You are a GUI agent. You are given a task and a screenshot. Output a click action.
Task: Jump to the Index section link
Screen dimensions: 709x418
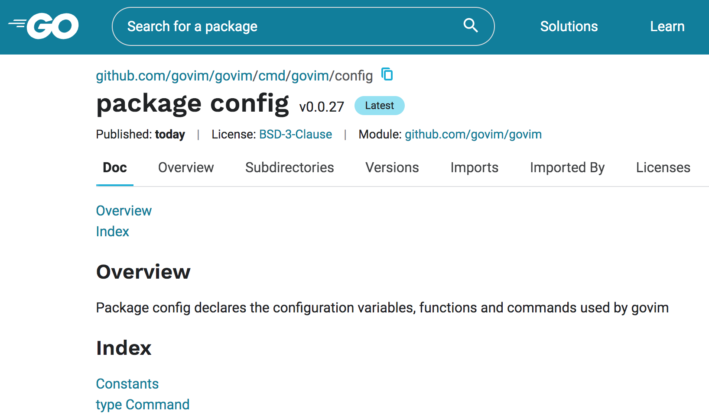click(112, 232)
